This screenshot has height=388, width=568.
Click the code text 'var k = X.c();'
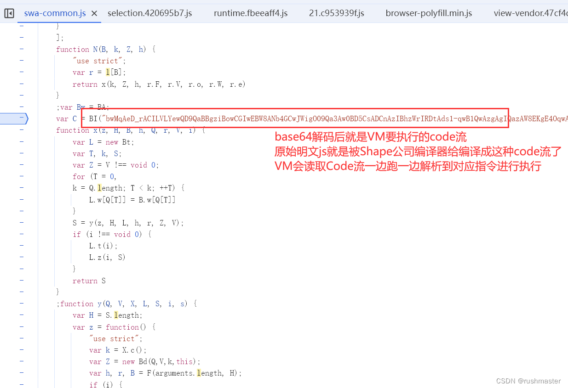[118, 350]
